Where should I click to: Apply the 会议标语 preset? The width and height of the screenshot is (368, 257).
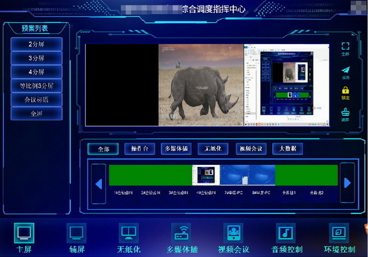coord(36,99)
